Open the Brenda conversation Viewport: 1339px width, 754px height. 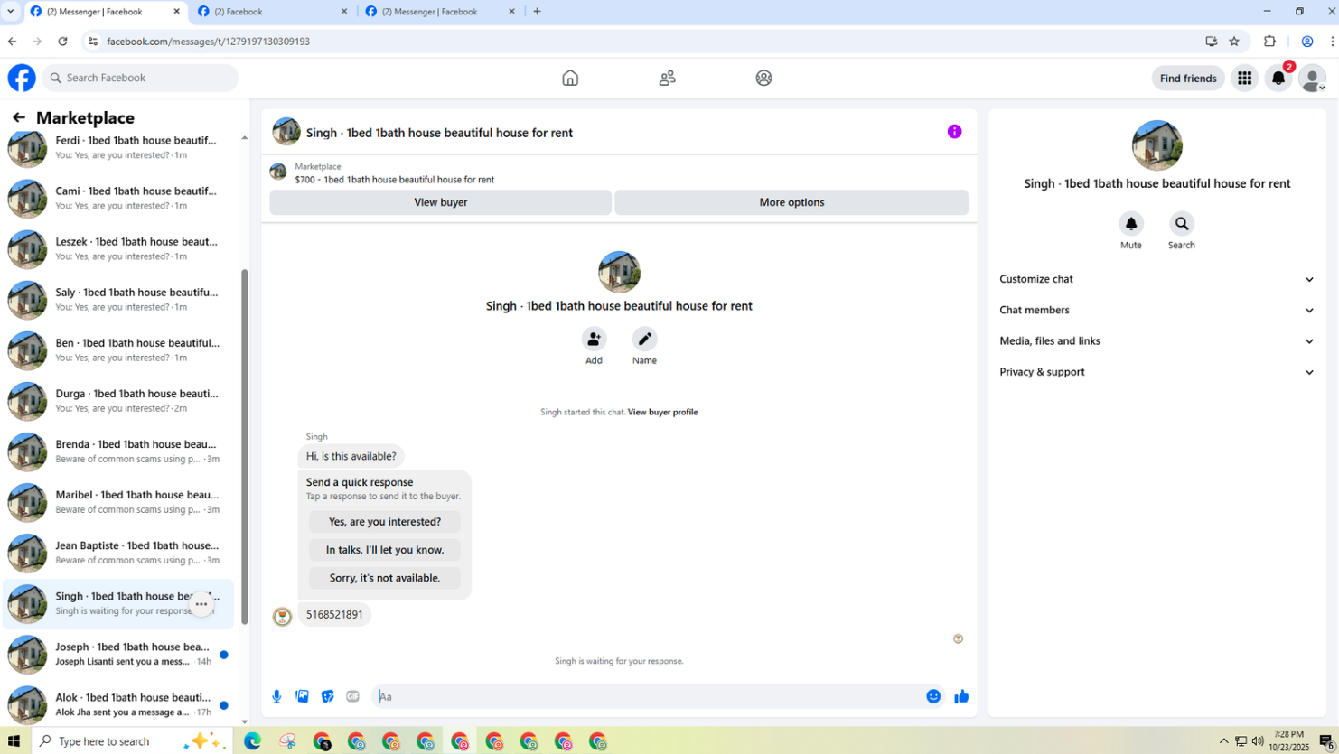[x=117, y=451]
